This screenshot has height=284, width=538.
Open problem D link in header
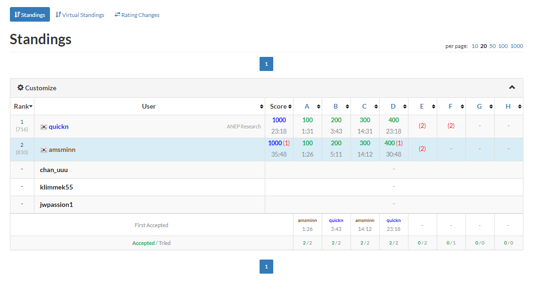click(393, 106)
